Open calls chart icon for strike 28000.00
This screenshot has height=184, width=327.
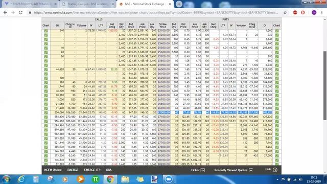click(46, 156)
